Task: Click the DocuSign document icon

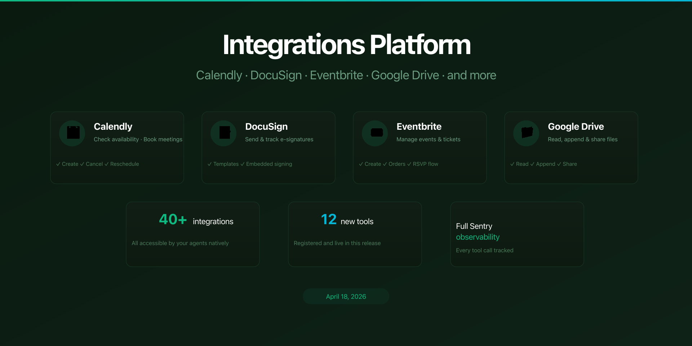Action: click(x=225, y=133)
